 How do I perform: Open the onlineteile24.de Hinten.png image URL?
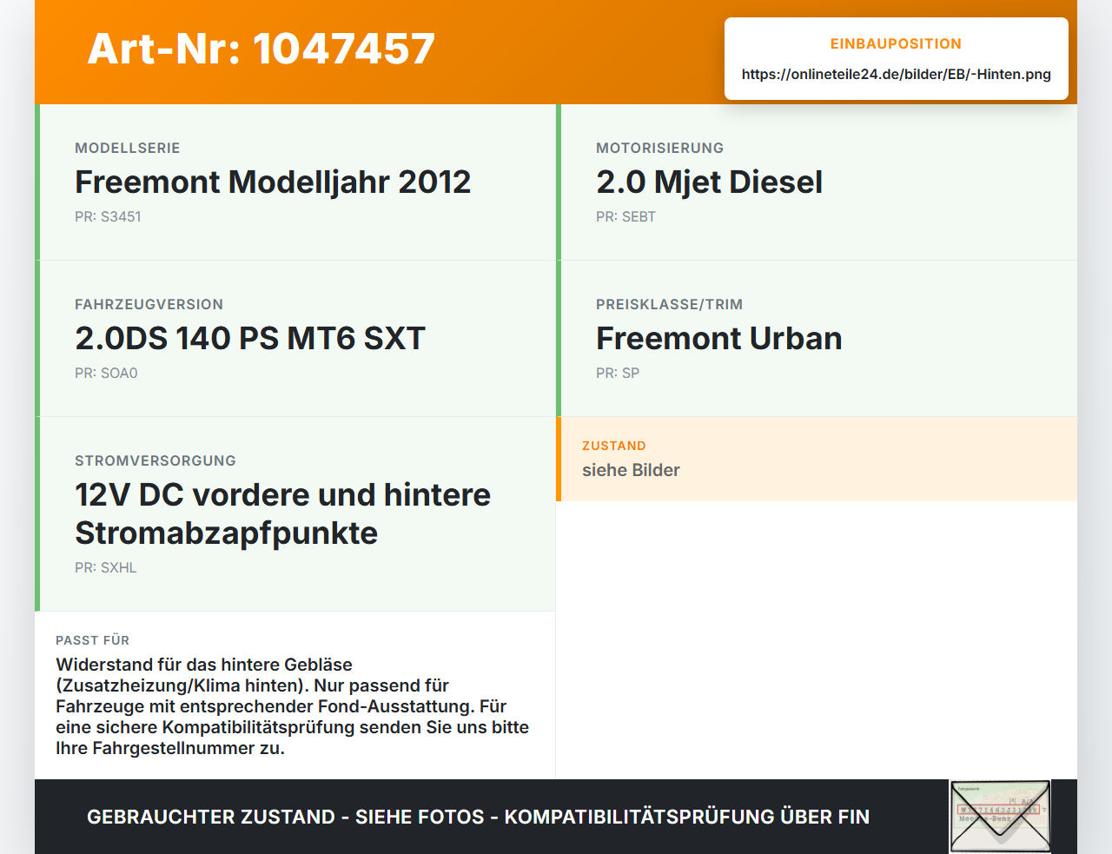[896, 74]
